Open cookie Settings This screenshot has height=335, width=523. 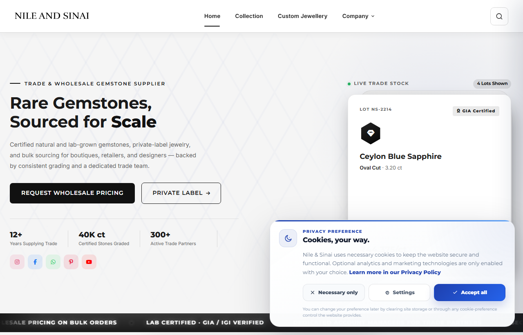point(399,293)
